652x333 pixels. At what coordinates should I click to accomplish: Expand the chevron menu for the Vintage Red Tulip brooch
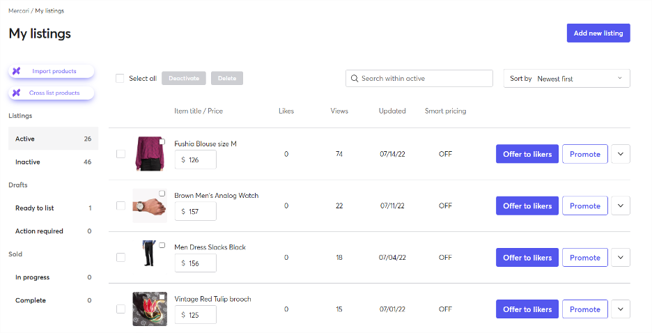(621, 309)
